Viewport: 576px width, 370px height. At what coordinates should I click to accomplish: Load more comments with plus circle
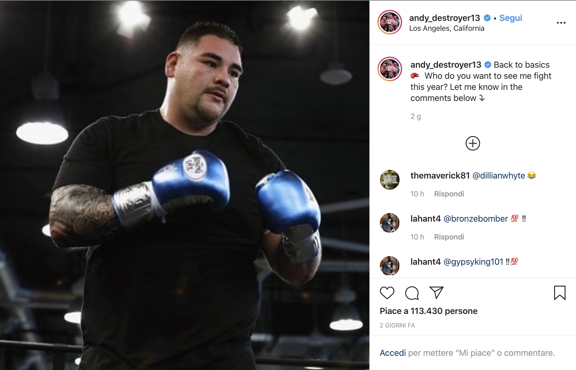(x=473, y=143)
